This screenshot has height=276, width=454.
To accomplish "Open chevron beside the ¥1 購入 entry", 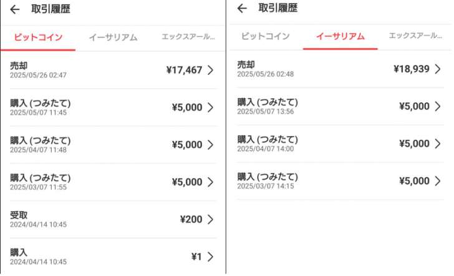I will (211, 257).
